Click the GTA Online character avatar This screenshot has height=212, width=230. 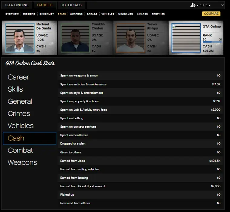point(186,38)
